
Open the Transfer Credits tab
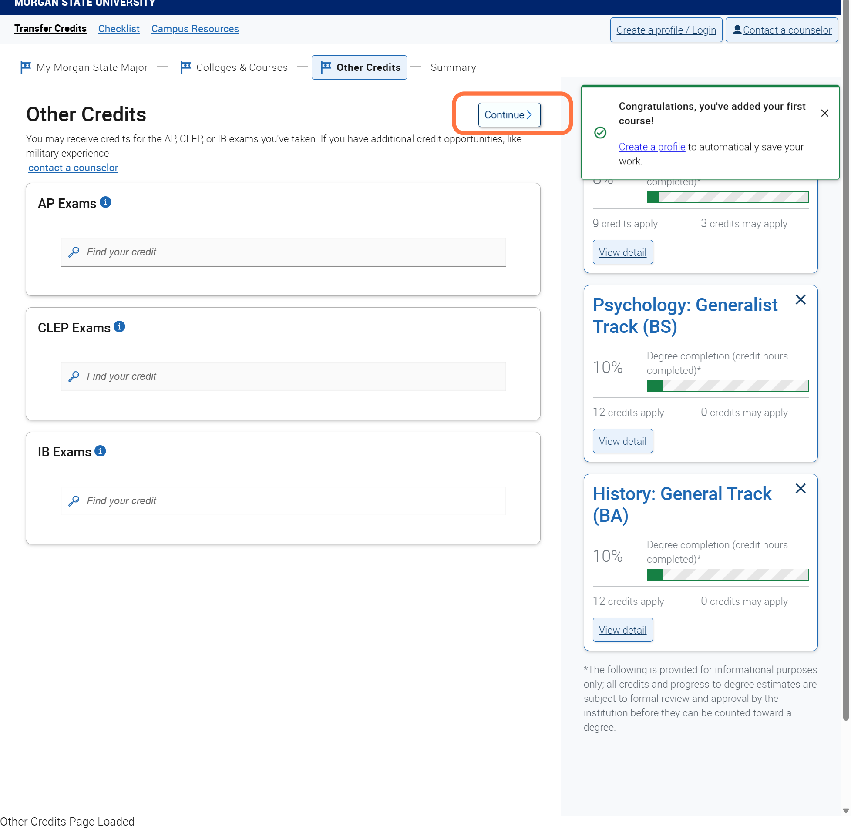[x=50, y=28]
